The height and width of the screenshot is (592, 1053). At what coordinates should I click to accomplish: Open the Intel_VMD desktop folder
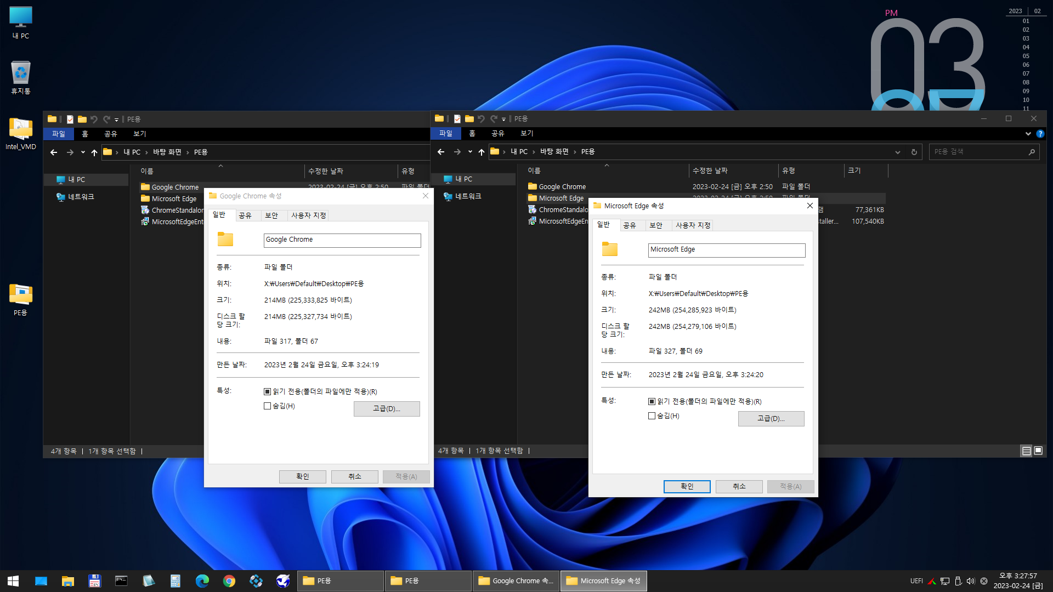21,134
